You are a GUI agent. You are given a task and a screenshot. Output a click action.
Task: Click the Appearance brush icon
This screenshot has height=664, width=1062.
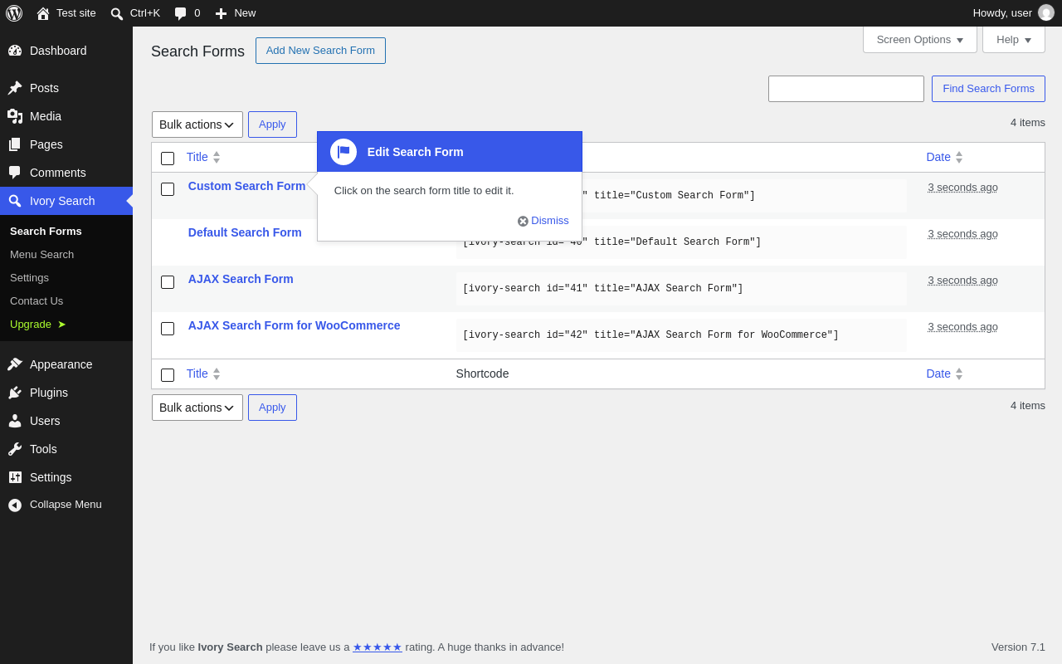15,364
